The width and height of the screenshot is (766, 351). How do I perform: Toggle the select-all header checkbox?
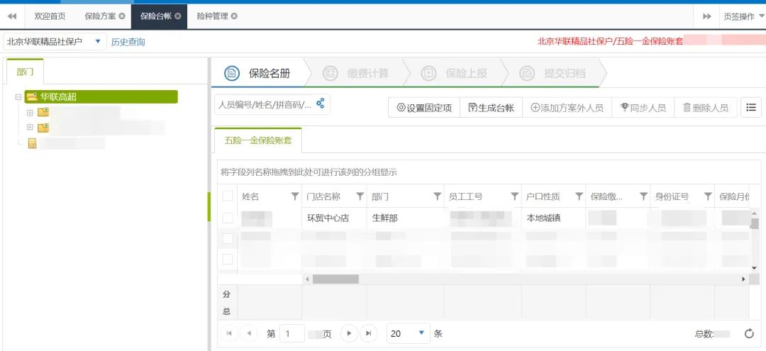(228, 196)
